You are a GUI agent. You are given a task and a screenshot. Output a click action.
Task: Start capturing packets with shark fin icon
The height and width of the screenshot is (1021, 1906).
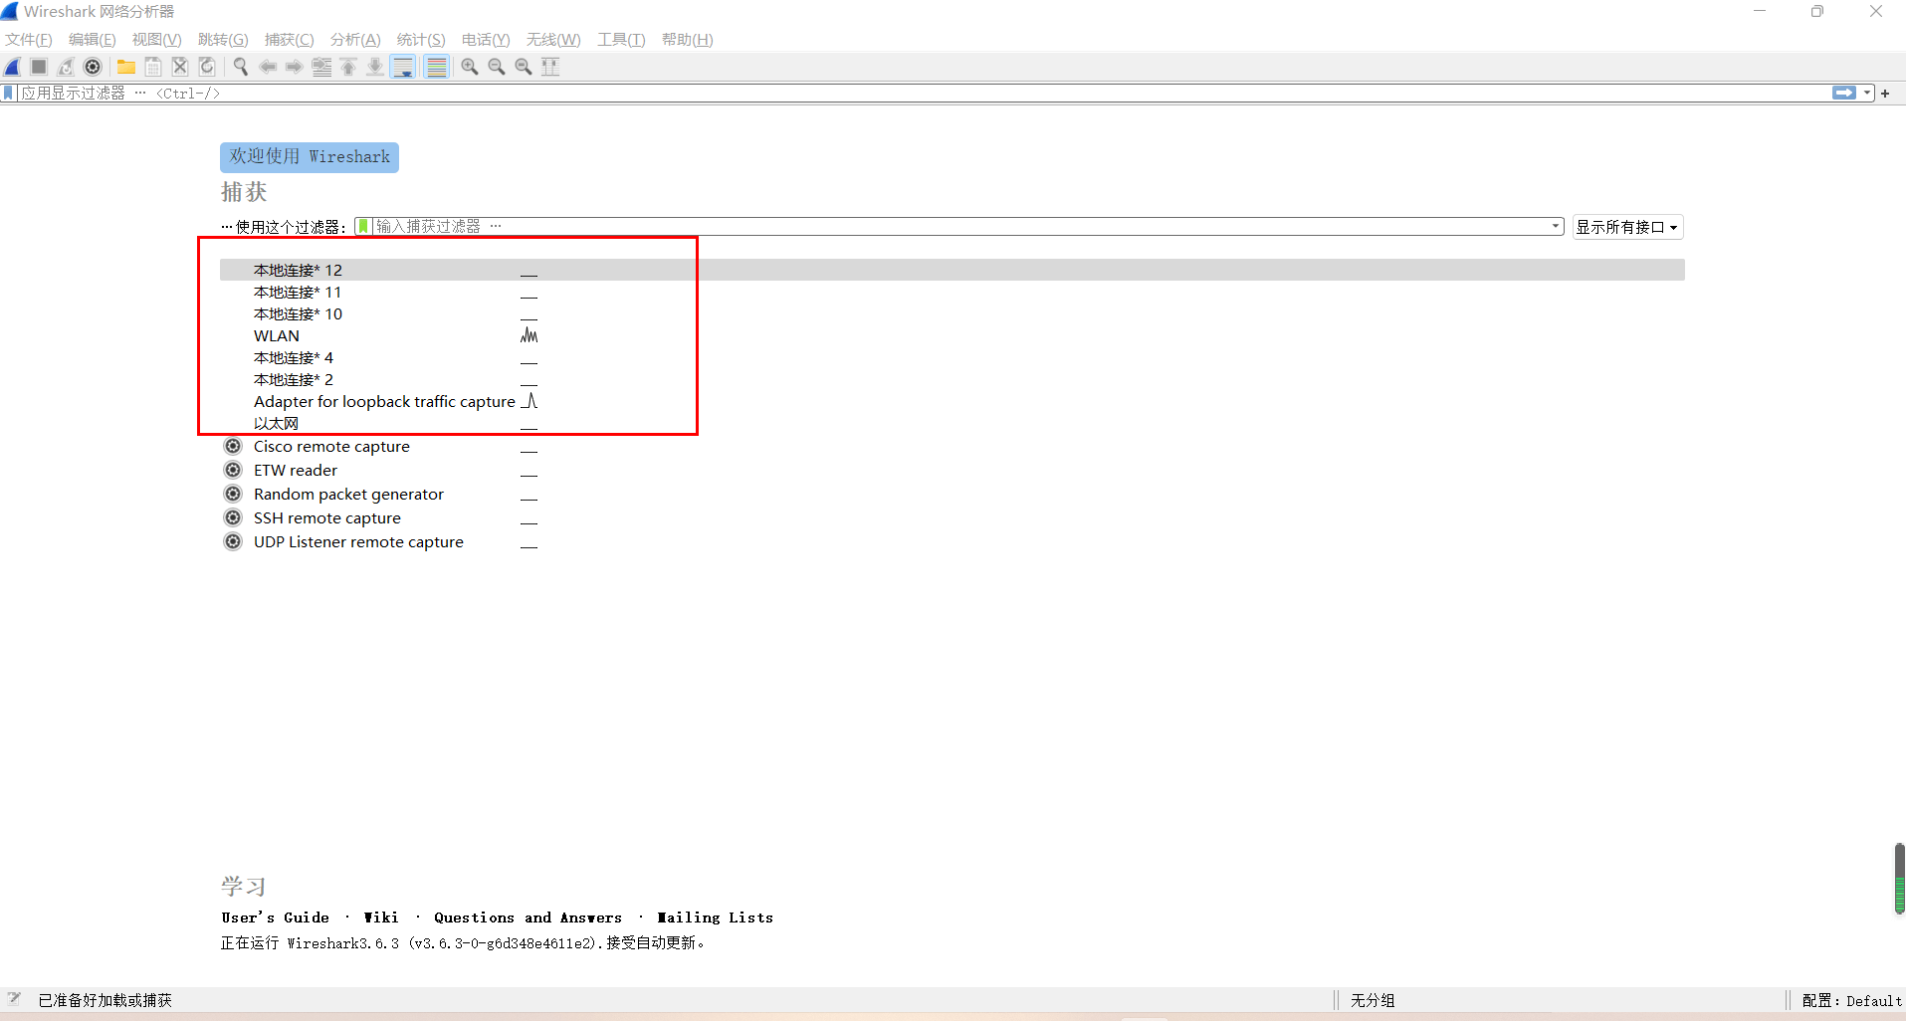pyautogui.click(x=13, y=67)
